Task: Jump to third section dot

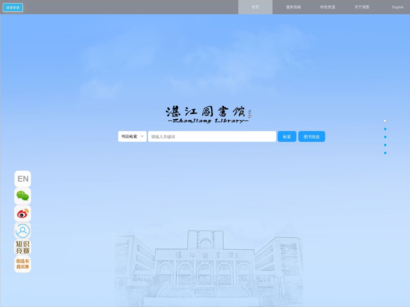Action: tap(385, 137)
